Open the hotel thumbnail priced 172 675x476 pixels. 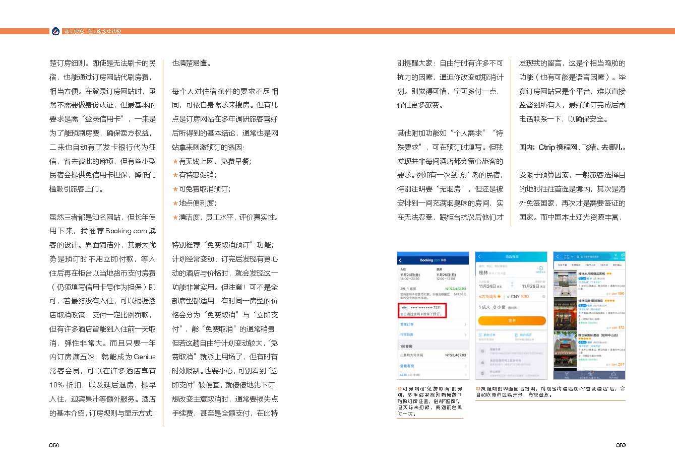tap(565, 314)
